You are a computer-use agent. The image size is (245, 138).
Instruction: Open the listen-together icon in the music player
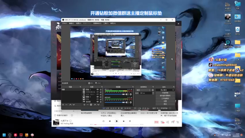[173, 122]
